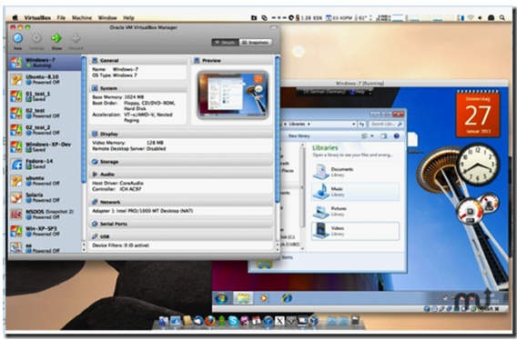Select the MSDOS (Snapshot 2) VM
This screenshot has height=340, width=517.
click(x=45, y=215)
